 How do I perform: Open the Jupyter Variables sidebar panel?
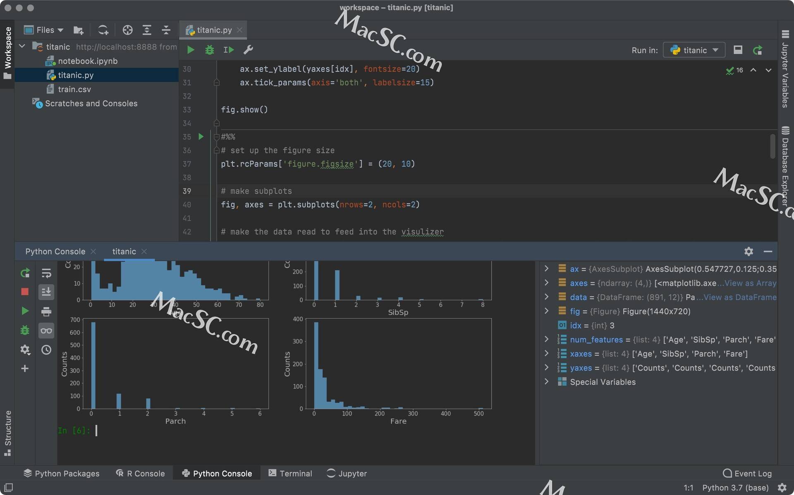pyautogui.click(x=785, y=68)
